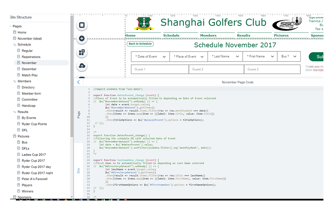This screenshot has height=213, width=329.
Task: Select the Pictures page
Action: (23, 136)
